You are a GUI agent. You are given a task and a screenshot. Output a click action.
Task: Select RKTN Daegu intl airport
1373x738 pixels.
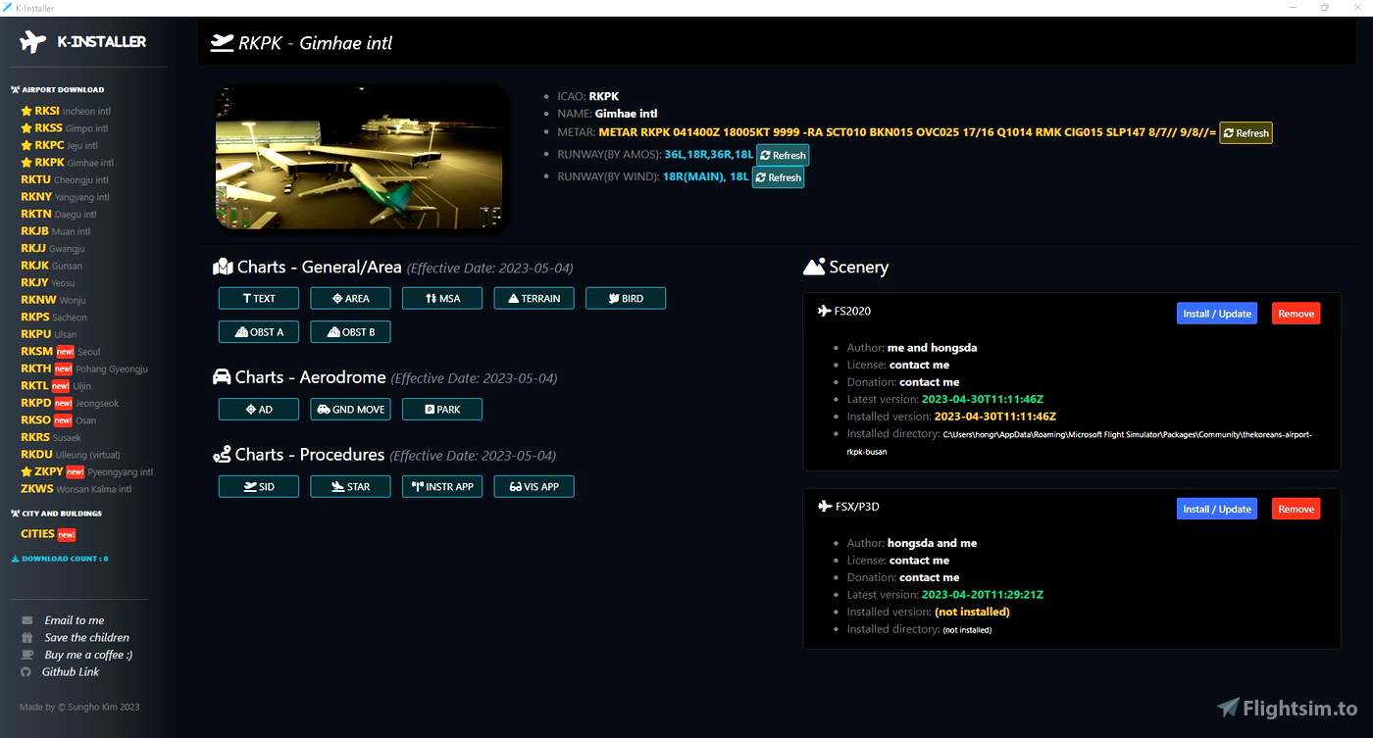coord(59,214)
